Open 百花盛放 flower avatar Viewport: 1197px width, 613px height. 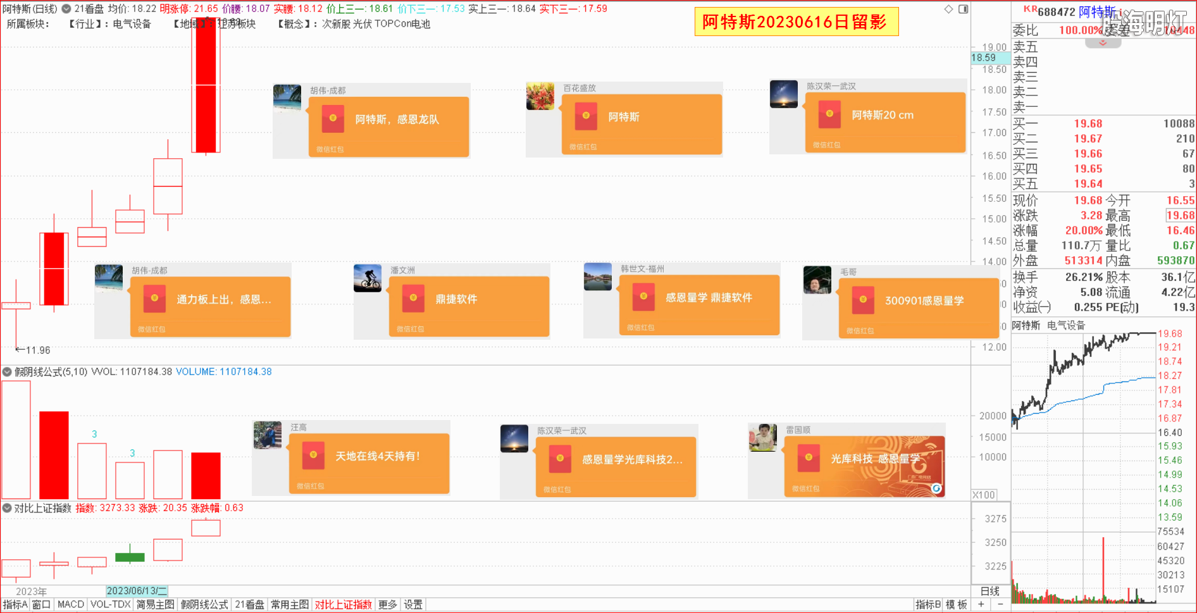(540, 96)
